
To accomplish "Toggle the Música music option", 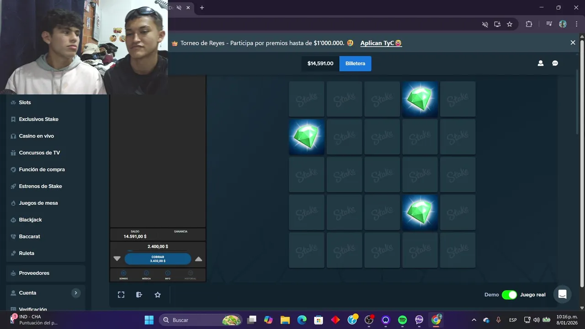I will click(x=146, y=275).
